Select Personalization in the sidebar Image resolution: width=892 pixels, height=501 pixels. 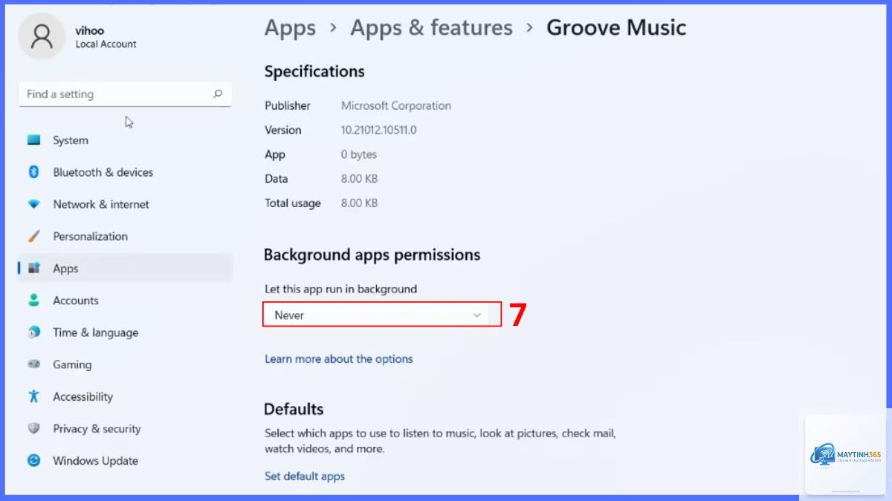125,236
